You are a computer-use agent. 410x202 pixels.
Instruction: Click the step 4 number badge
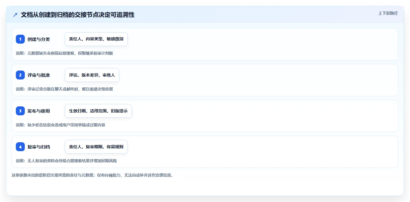[x=20, y=147]
